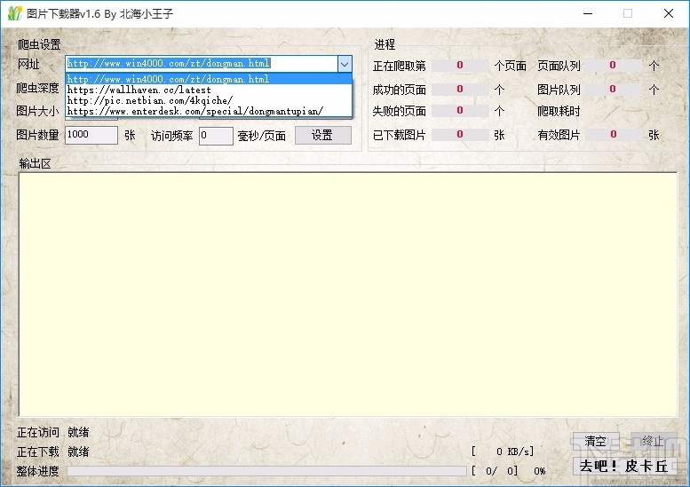
Task: Click the 已下载图片 count value
Action: point(460,135)
